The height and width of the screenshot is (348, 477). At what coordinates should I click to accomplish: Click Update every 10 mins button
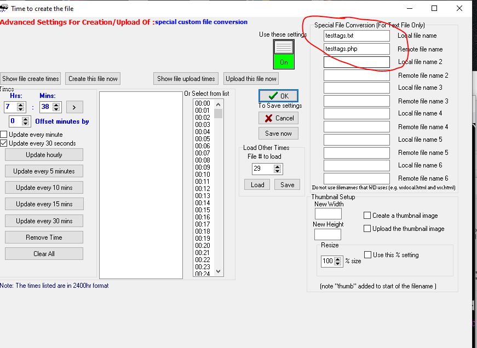pos(44,188)
